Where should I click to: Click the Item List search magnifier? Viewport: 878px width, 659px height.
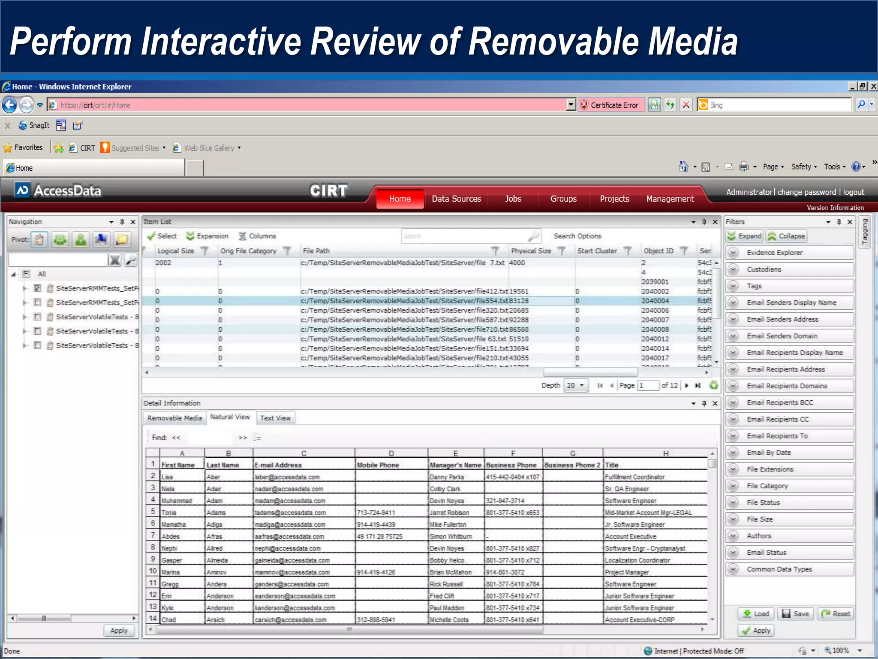point(533,236)
